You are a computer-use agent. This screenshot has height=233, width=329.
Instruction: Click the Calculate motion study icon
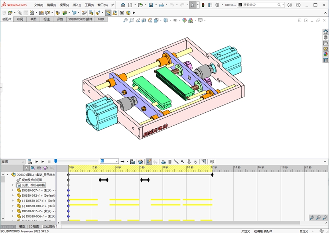click(x=30, y=162)
